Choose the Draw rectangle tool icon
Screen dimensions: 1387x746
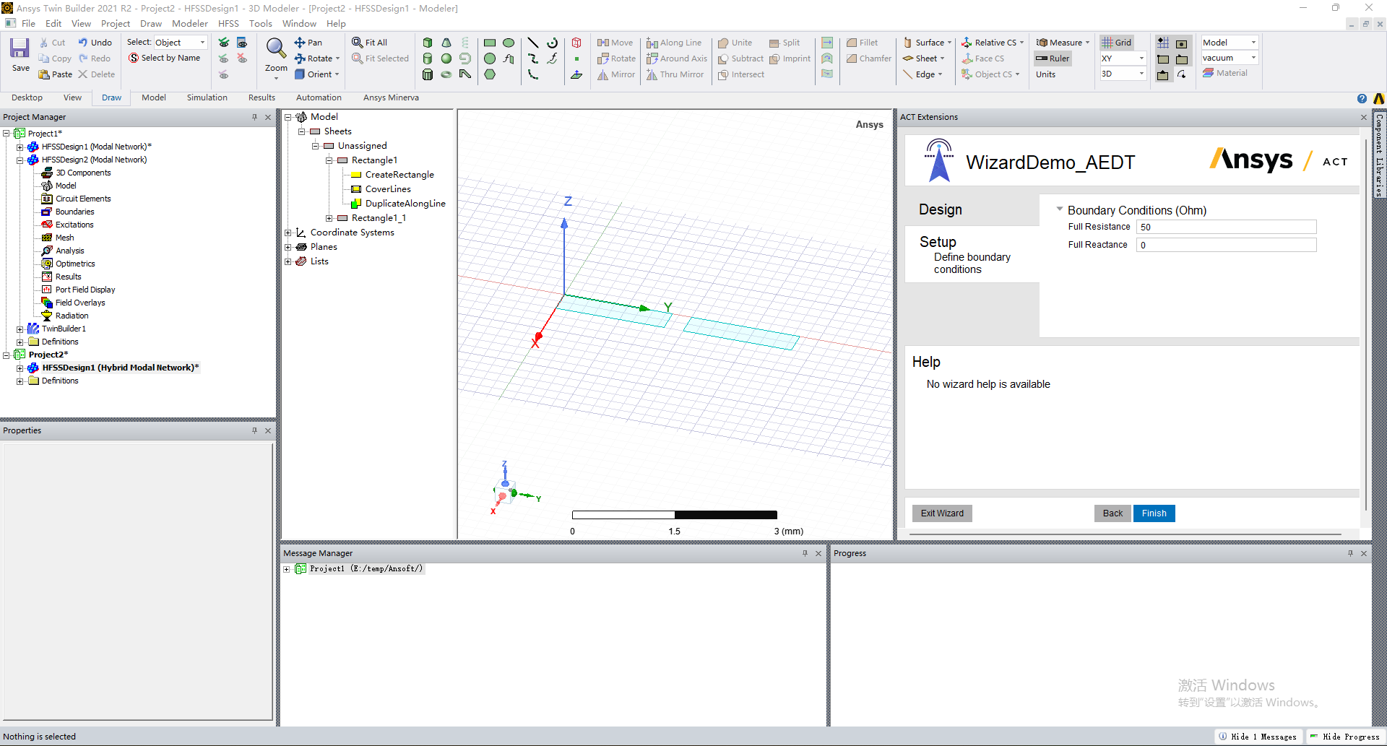(x=490, y=43)
